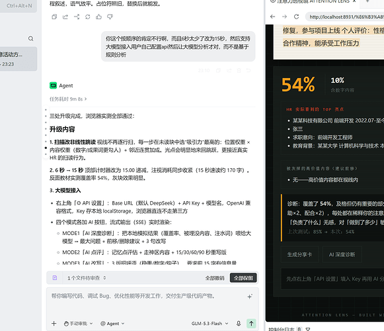Click the search icon in left sidebar
This screenshot has height=331, width=384.
point(31,38)
